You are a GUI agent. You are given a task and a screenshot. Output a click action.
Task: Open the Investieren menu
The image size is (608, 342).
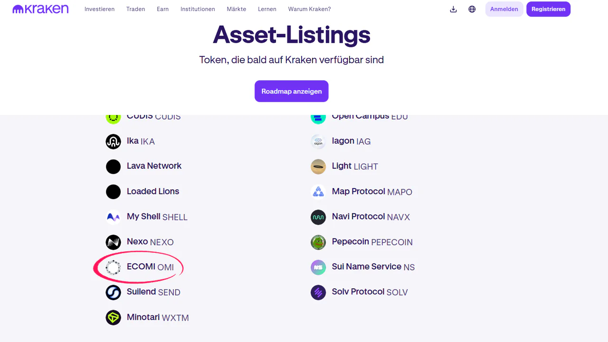pyautogui.click(x=99, y=9)
